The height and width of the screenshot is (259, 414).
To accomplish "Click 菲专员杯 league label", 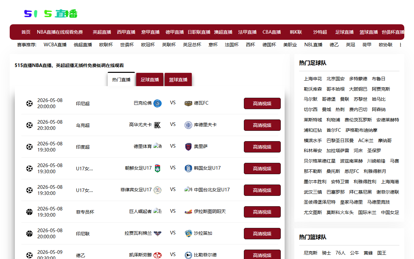I will [x=85, y=212].
